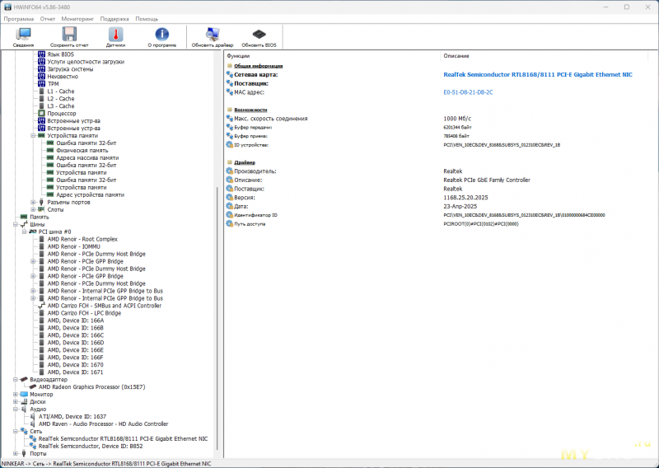659x468 pixels.
Task: Select RealTek Semiconductor Device ID B852 item
Action: 91,446
